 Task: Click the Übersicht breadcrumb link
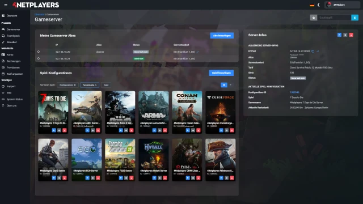click(x=39, y=14)
